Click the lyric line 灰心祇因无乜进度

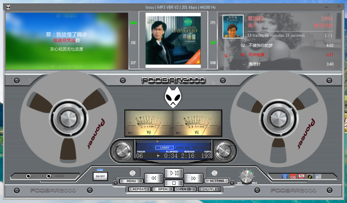(x=67, y=49)
